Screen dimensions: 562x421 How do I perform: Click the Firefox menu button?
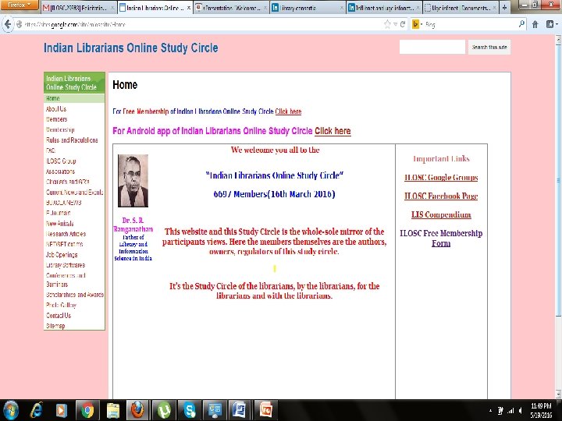[x=20, y=5]
